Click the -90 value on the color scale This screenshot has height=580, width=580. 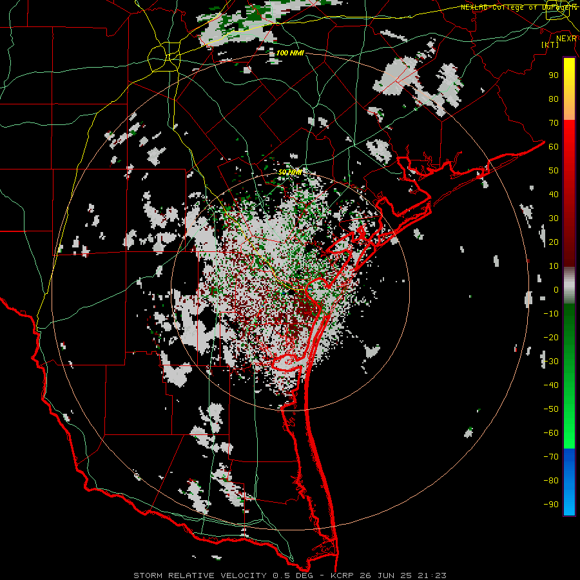coord(551,505)
